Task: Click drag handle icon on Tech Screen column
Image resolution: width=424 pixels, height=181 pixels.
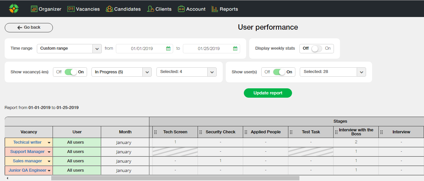Action: (155, 132)
